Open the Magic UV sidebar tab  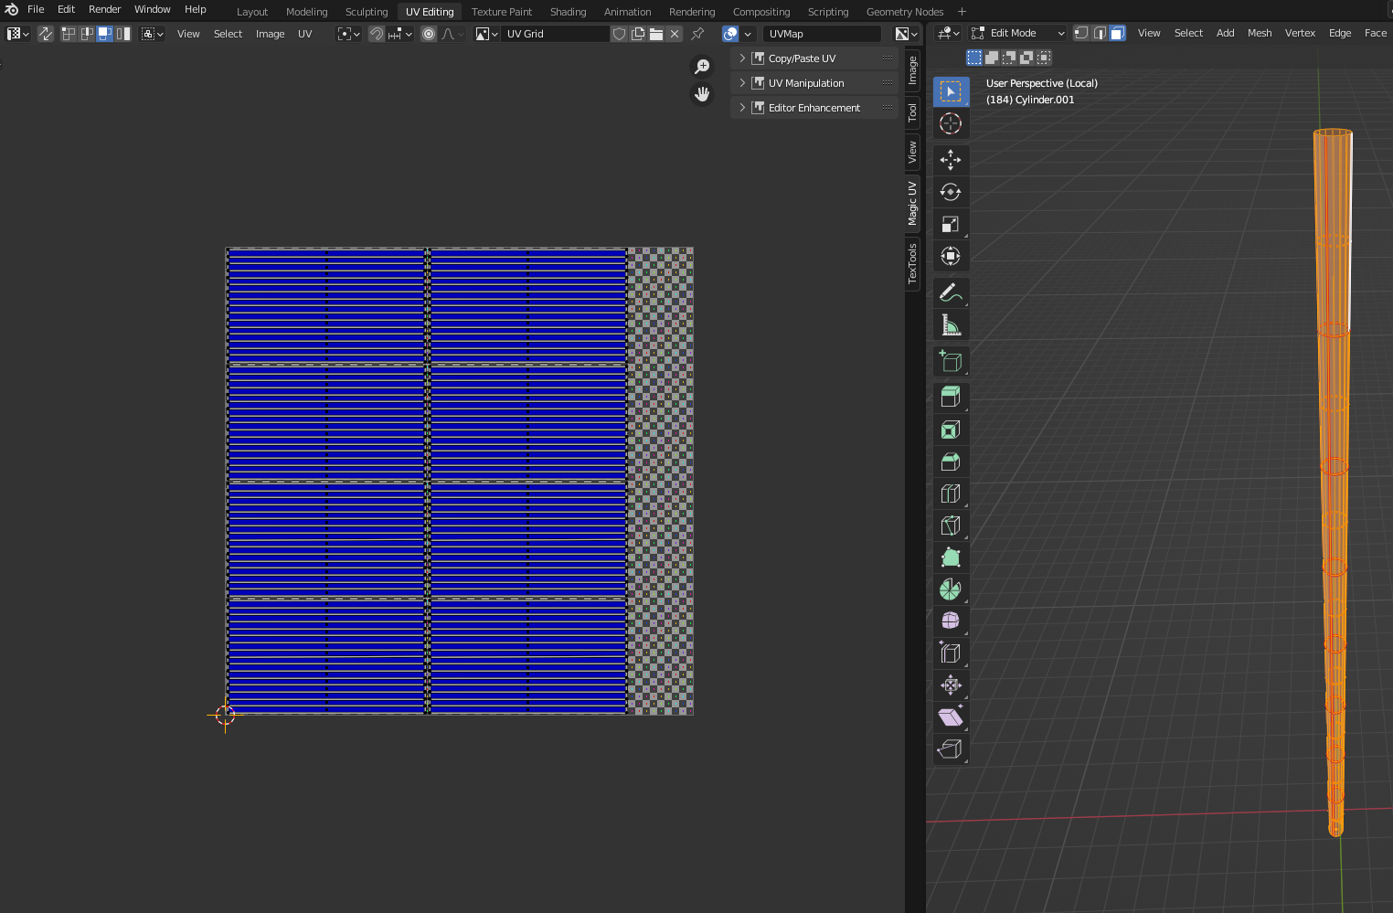click(912, 203)
